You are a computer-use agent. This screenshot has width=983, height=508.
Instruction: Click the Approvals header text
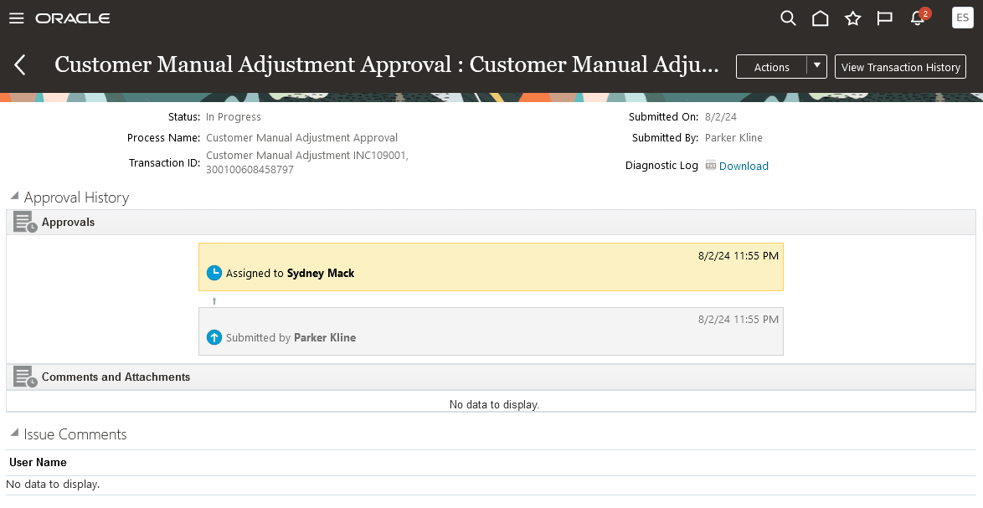69,223
